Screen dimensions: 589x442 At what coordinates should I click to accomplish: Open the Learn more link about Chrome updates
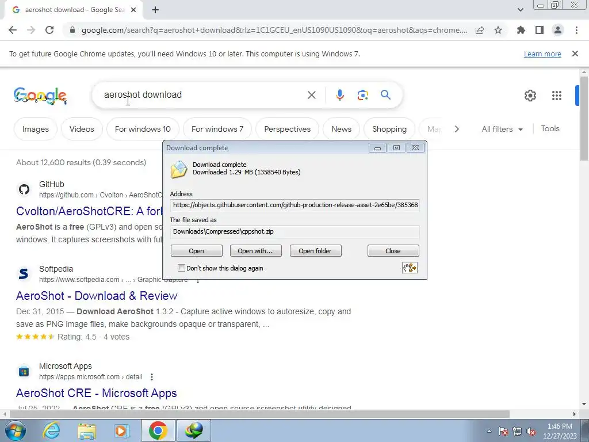pyautogui.click(x=542, y=54)
